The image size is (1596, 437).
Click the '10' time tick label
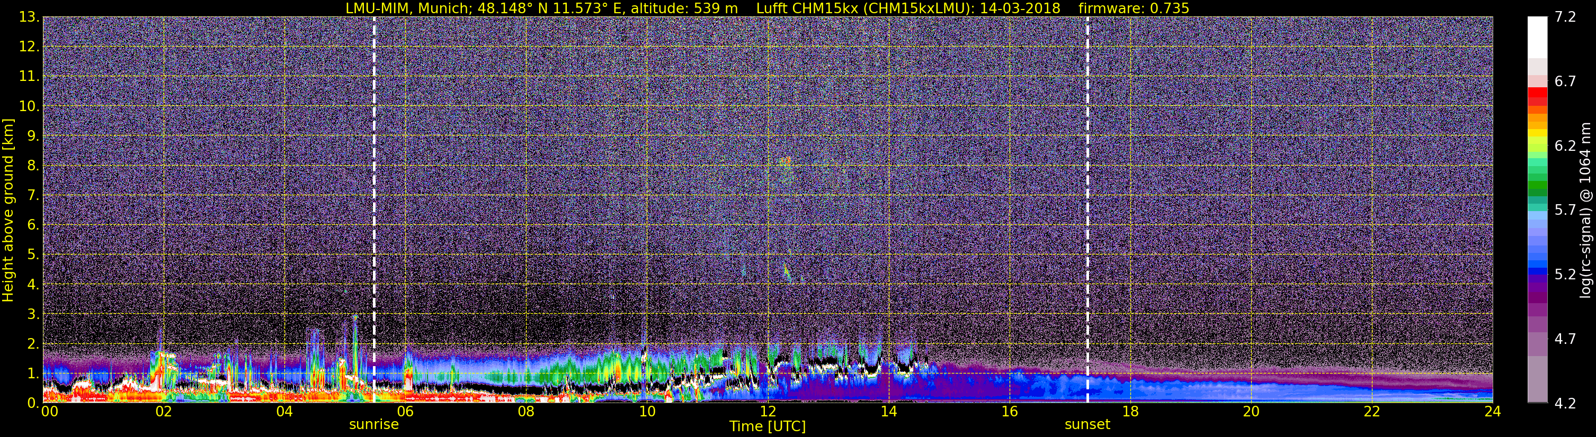tap(647, 412)
